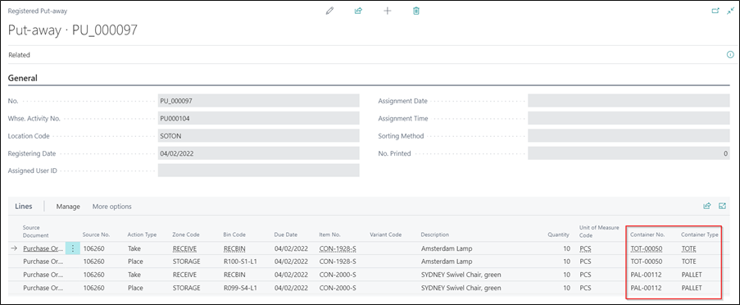The width and height of the screenshot is (740, 305).
Task: Click the Description column header
Action: (x=434, y=234)
